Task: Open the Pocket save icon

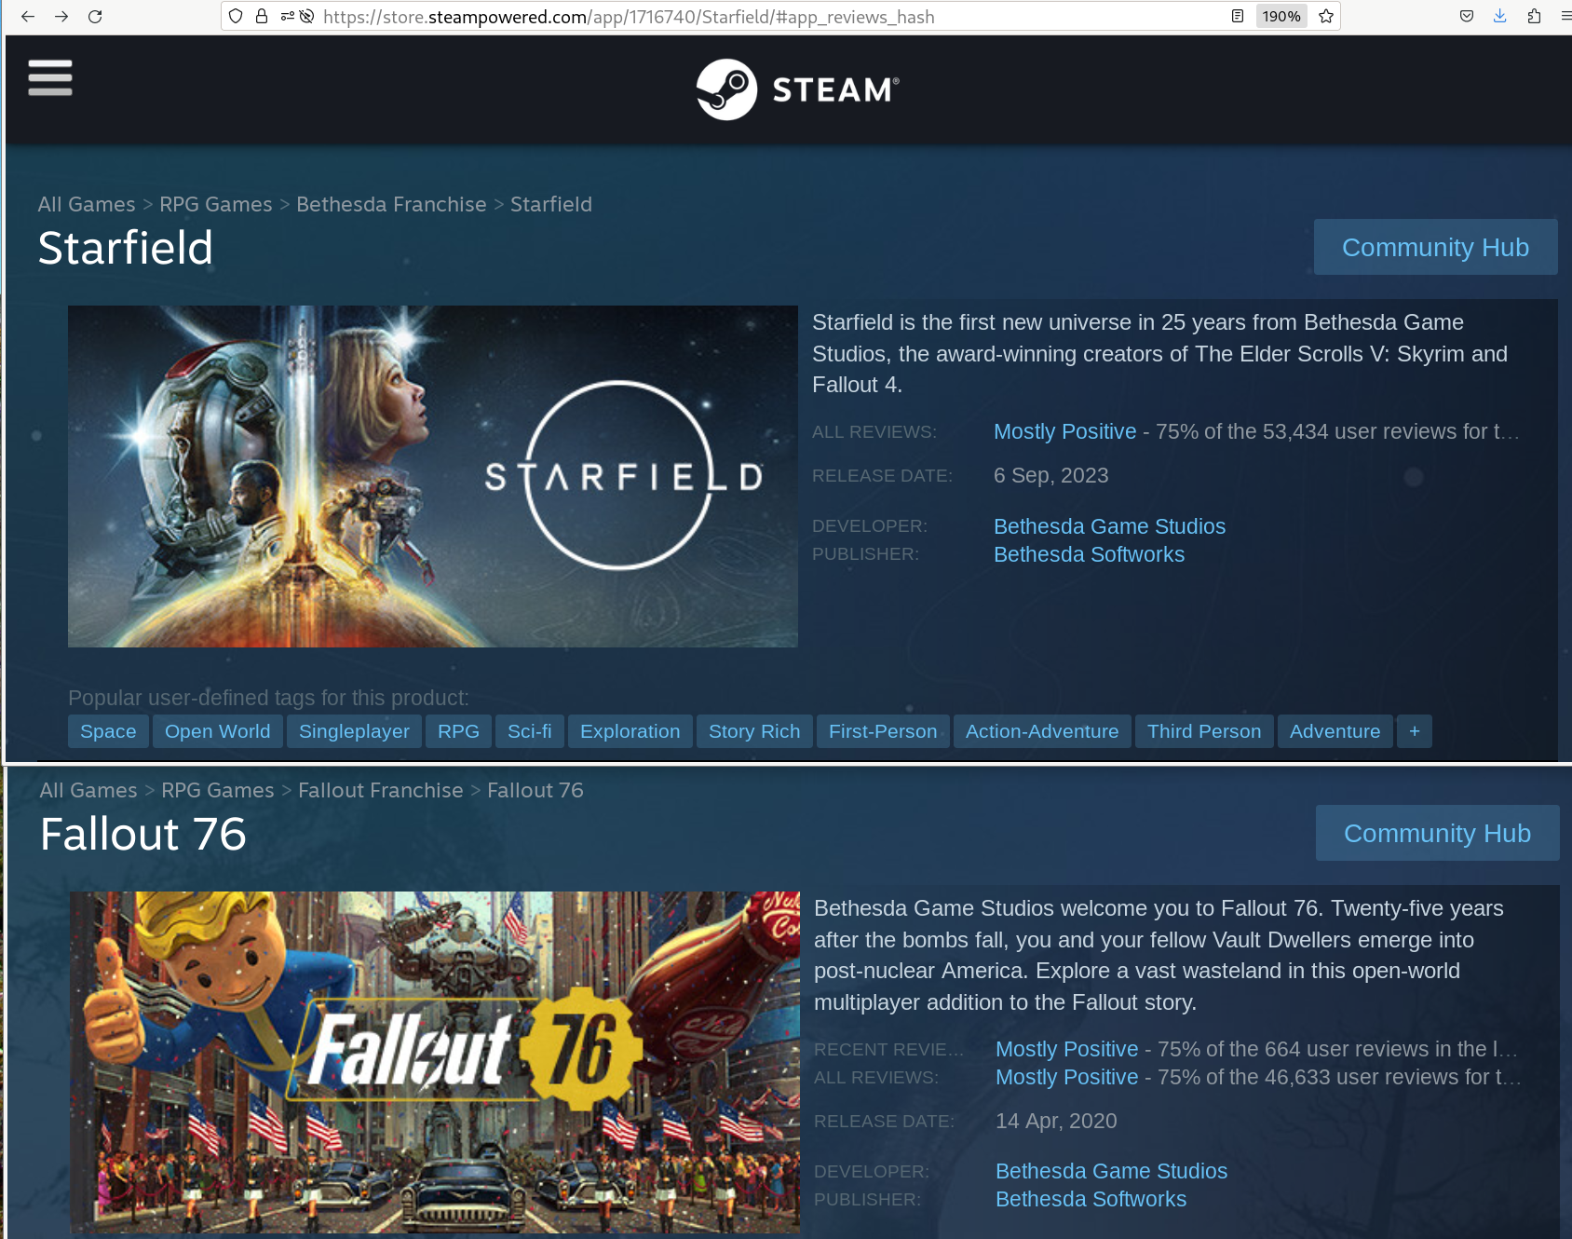Action: 1467,16
